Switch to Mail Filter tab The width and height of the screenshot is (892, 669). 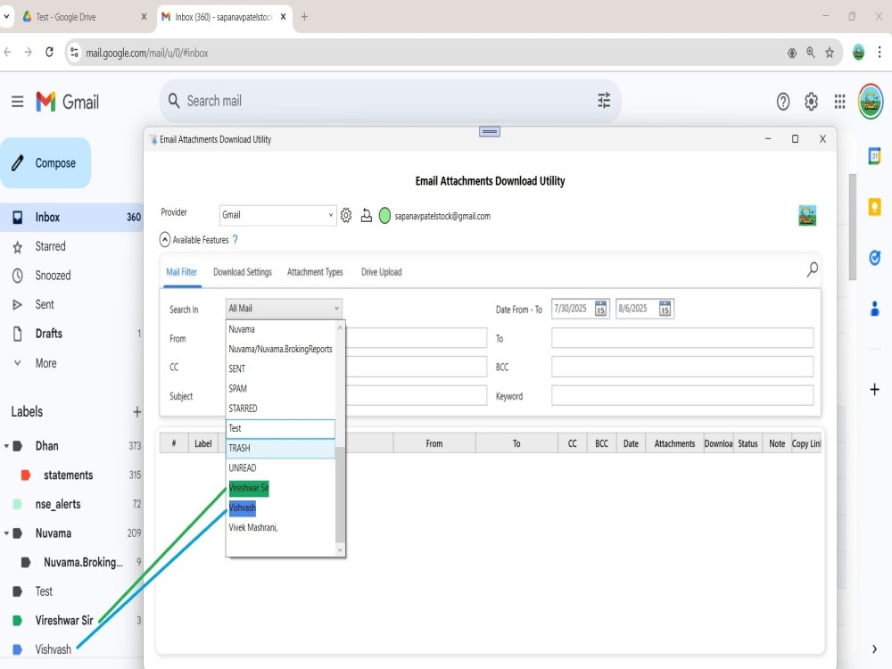181,272
